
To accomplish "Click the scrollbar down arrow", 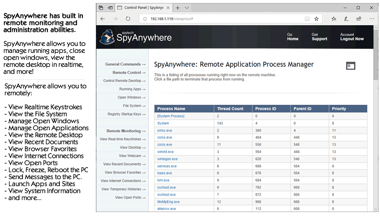I will [x=376, y=209].
